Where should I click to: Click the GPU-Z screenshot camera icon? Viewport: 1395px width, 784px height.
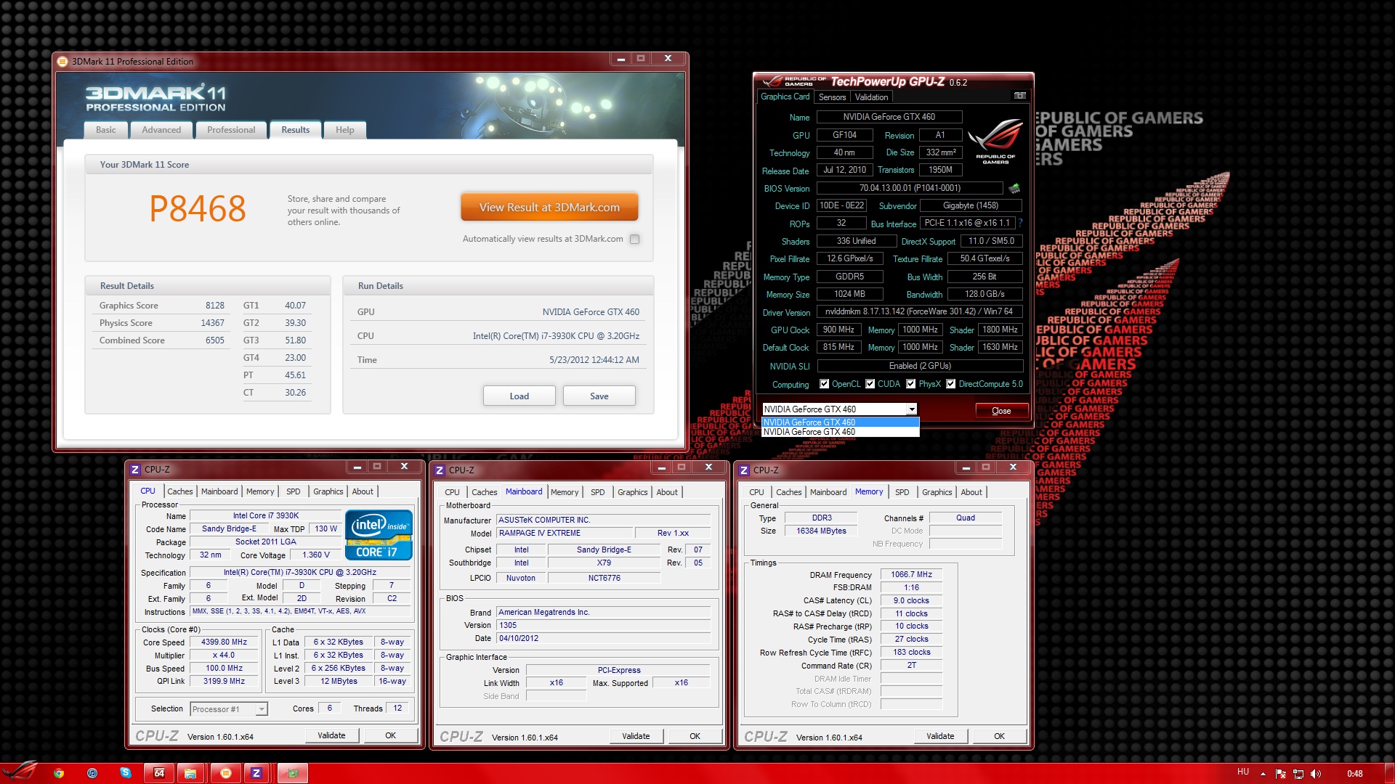[x=1019, y=96]
